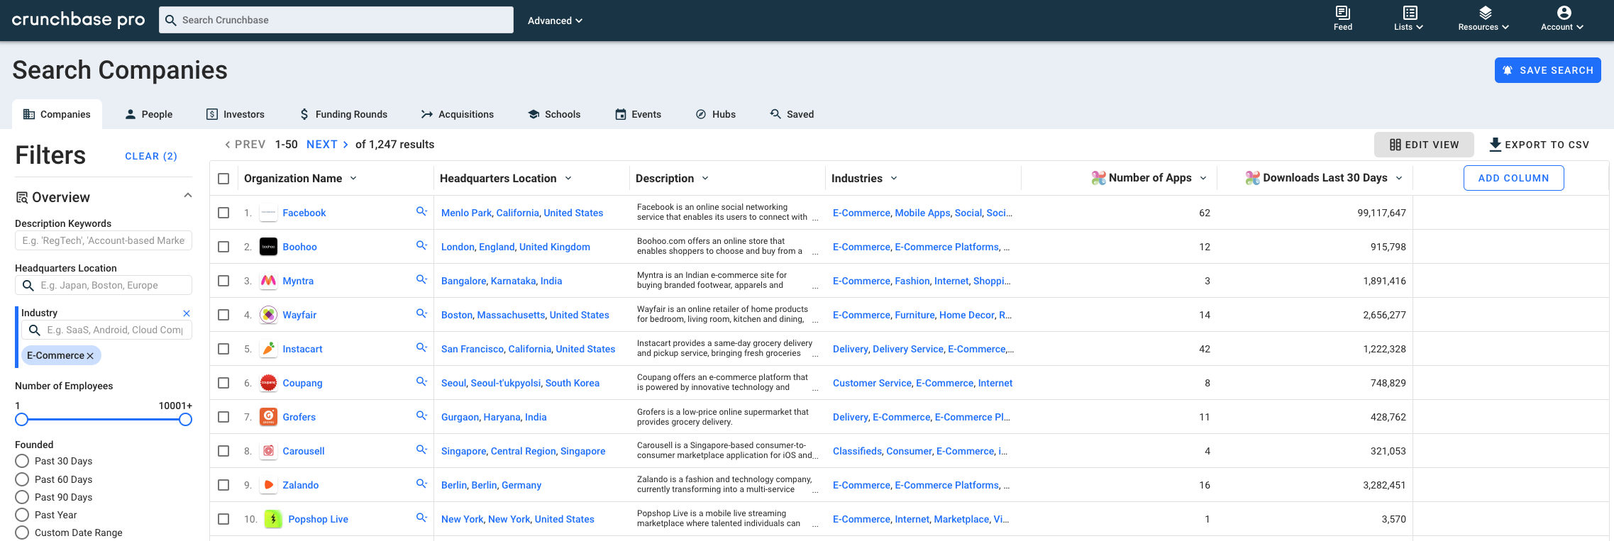Switch to the Hubs tab

click(715, 114)
